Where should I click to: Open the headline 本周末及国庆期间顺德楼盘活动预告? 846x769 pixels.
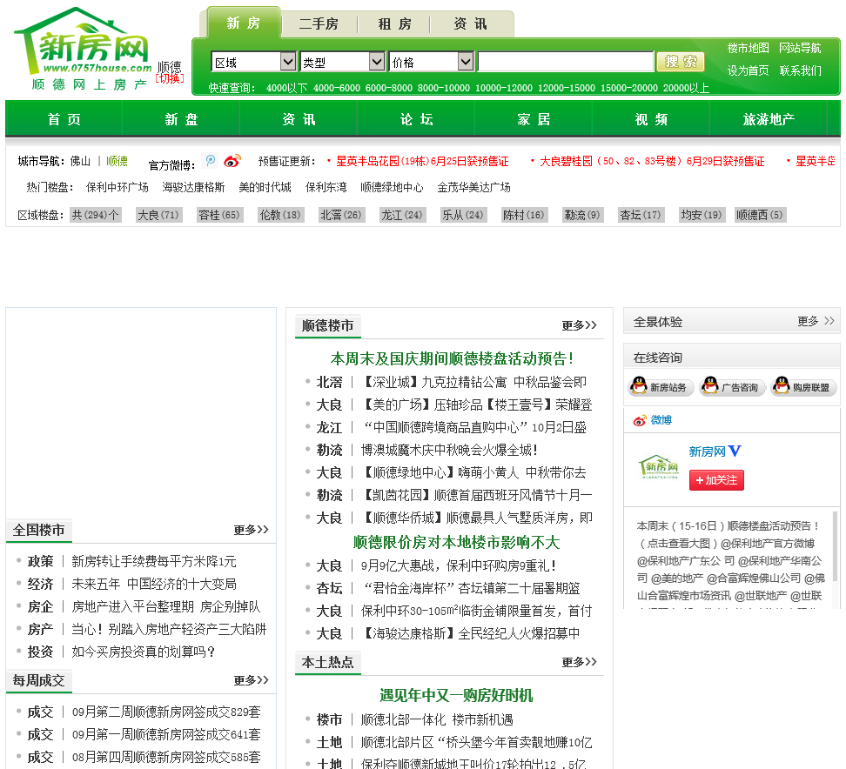[452, 358]
